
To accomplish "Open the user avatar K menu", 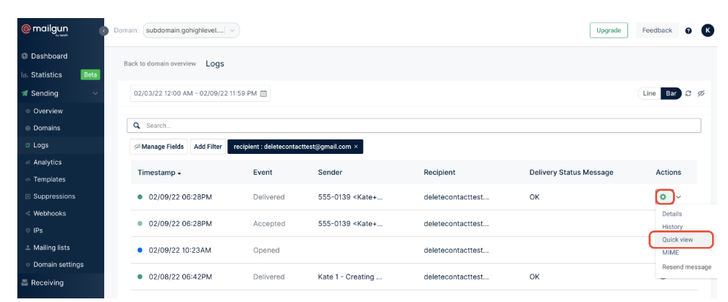I will [707, 30].
